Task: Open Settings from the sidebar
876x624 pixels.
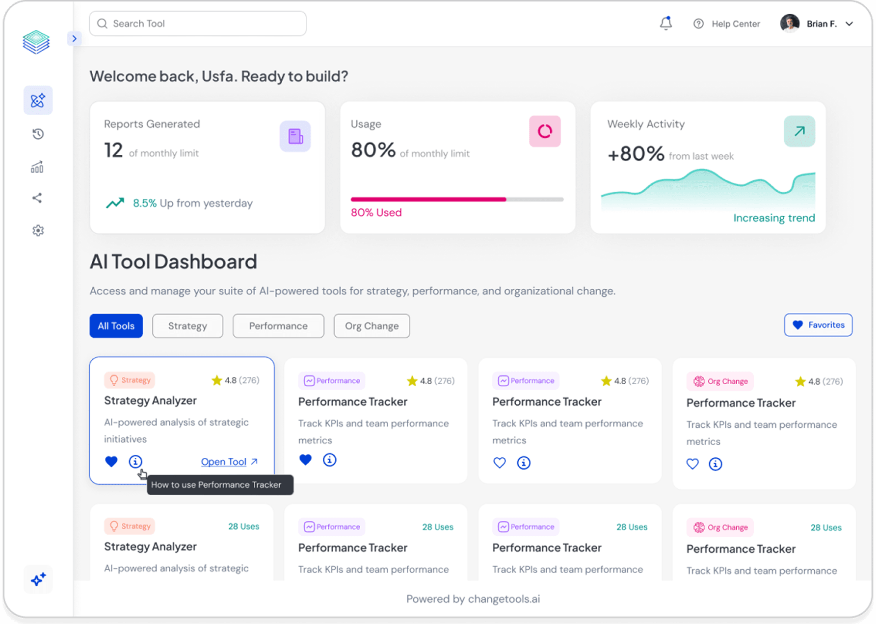Action: click(x=38, y=230)
